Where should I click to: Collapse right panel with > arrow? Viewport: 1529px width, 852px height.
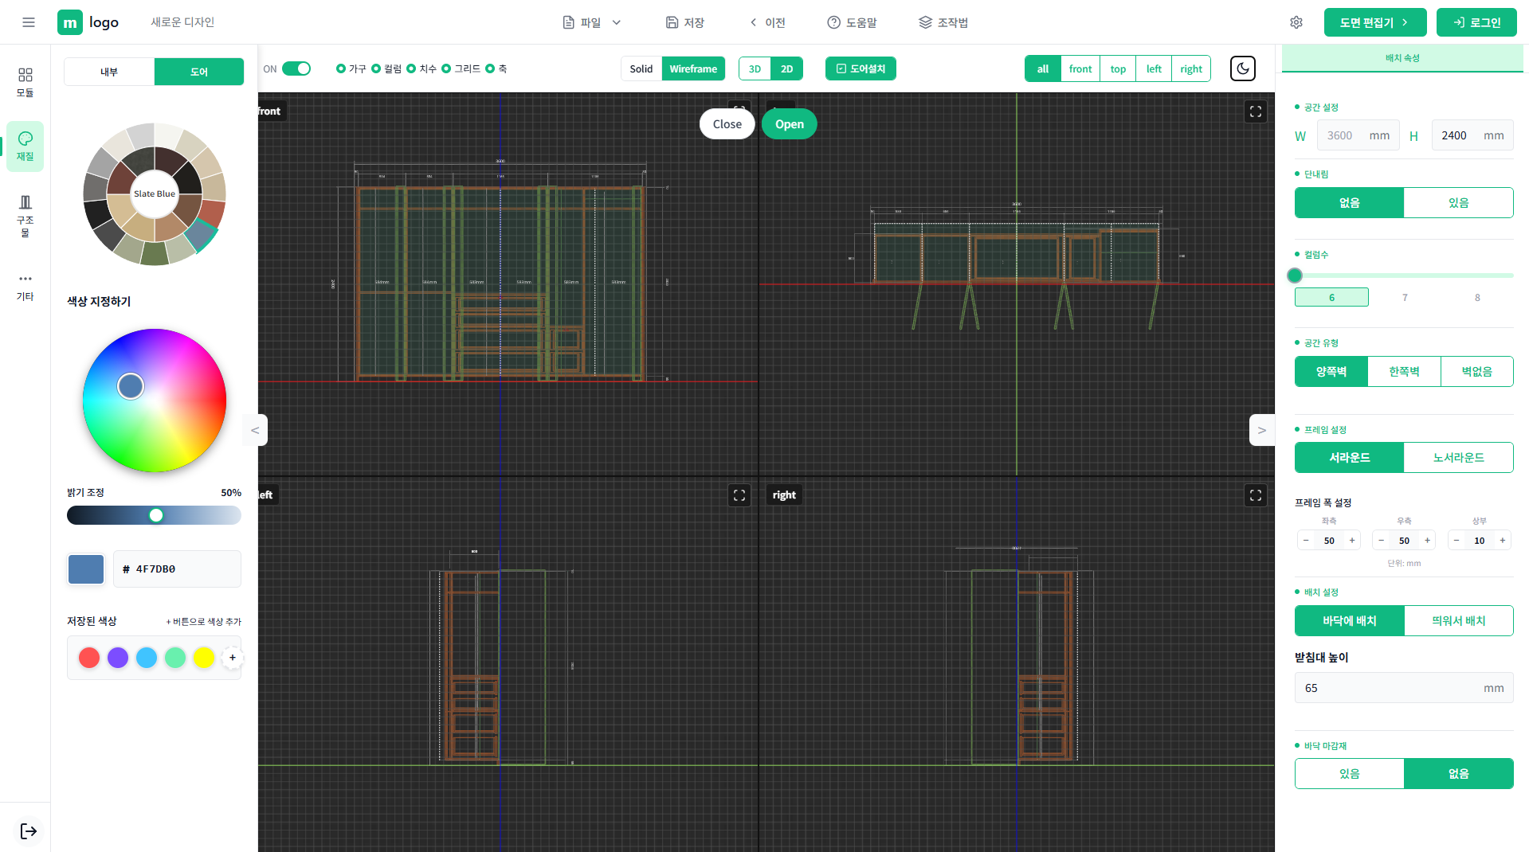[1262, 430]
